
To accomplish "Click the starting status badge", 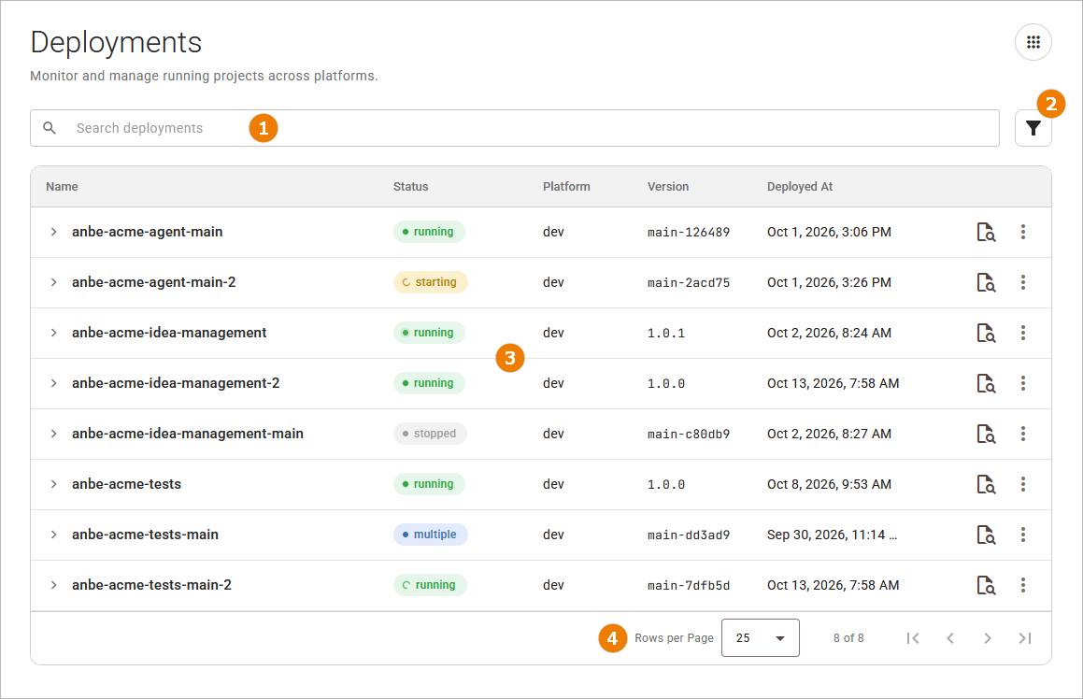I will 430,282.
